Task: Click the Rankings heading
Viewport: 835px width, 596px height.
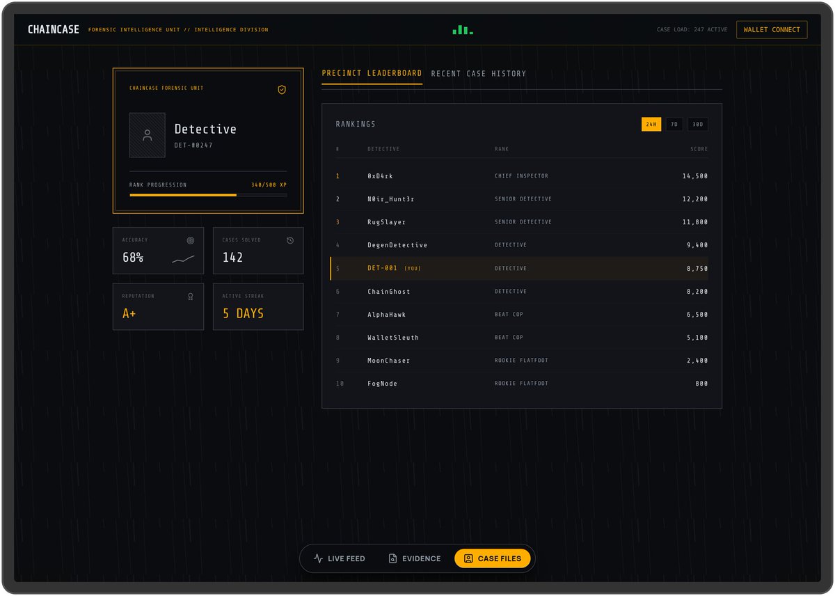Action: (x=356, y=125)
